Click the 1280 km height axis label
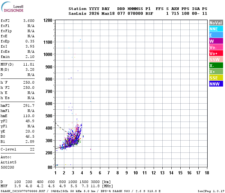 pos(48,20)
